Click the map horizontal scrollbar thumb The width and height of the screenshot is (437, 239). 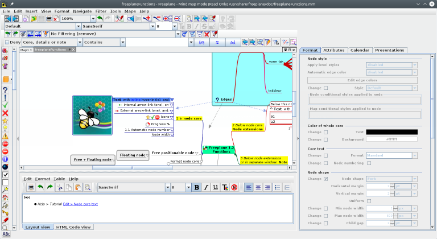point(133,168)
